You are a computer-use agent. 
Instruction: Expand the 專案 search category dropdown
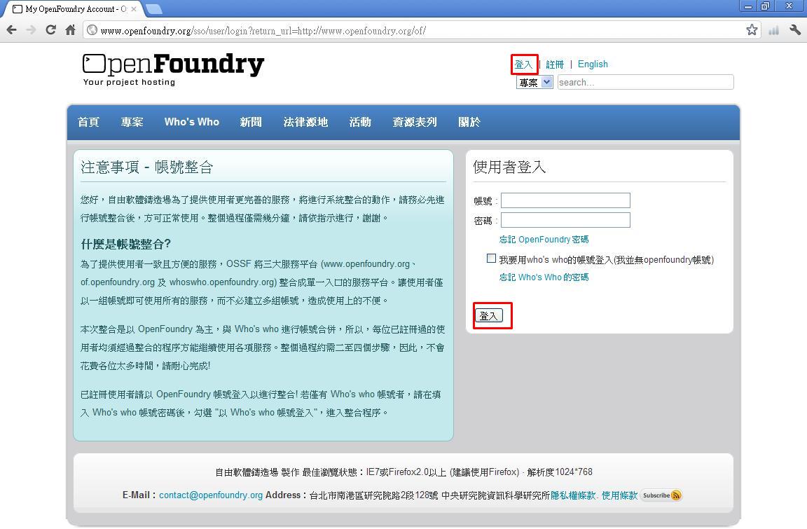(x=534, y=83)
